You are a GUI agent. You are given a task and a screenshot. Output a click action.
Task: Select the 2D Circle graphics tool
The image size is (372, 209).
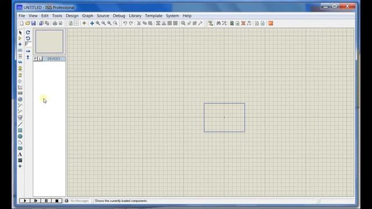[x=20, y=136]
